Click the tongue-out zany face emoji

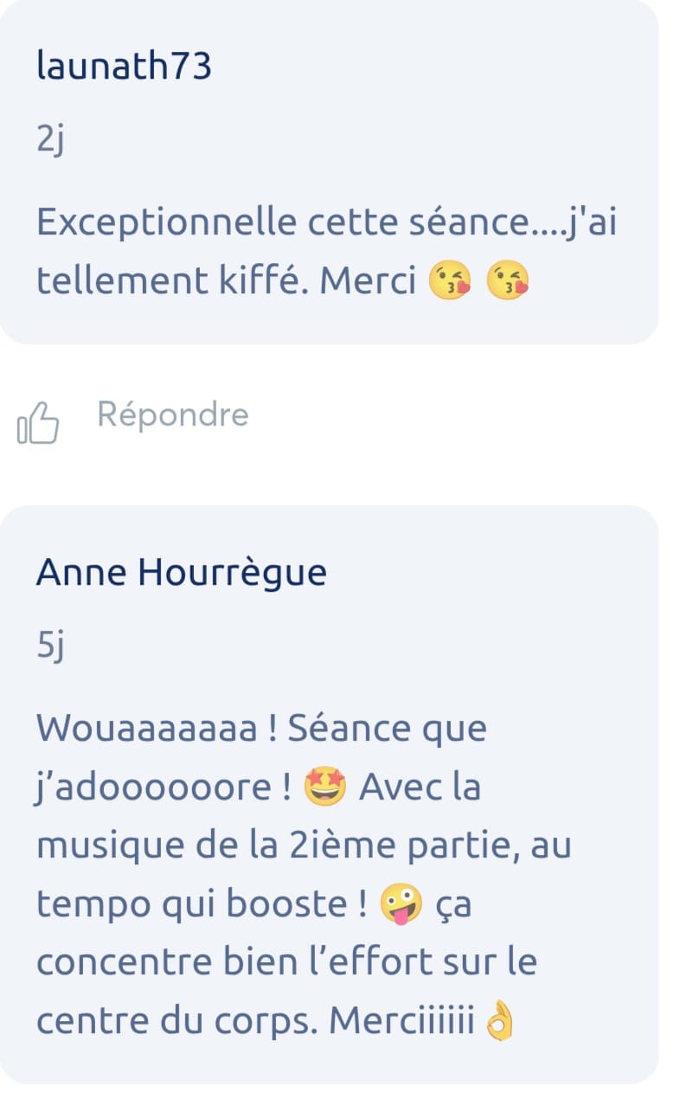(402, 905)
